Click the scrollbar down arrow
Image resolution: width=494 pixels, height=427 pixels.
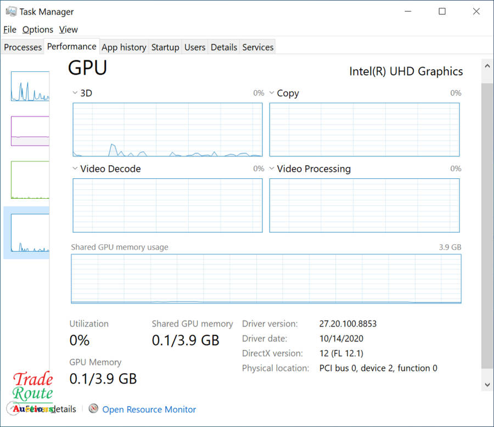[487, 385]
